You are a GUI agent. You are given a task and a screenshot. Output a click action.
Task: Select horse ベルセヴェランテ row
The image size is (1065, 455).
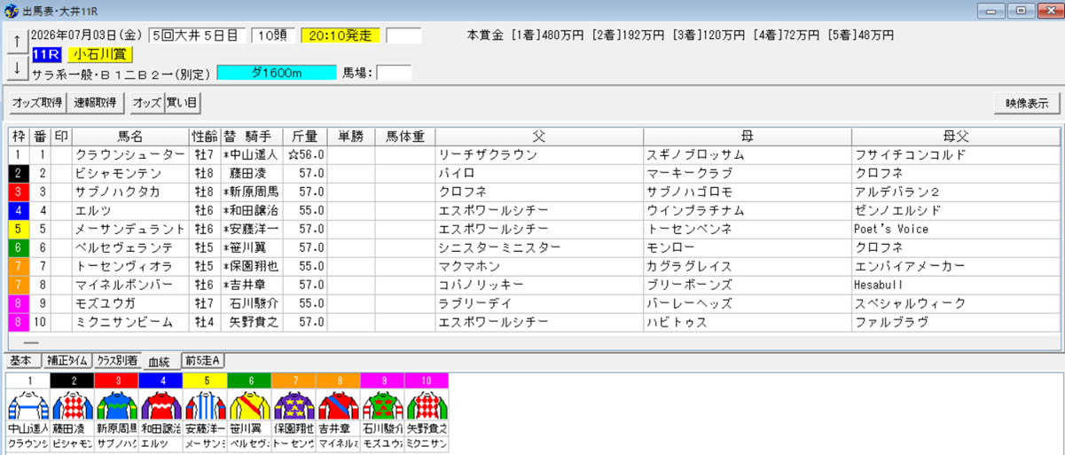pyautogui.click(x=535, y=247)
